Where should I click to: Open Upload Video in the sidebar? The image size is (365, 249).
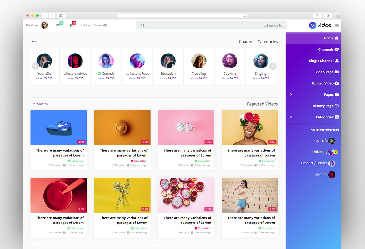coord(313,83)
